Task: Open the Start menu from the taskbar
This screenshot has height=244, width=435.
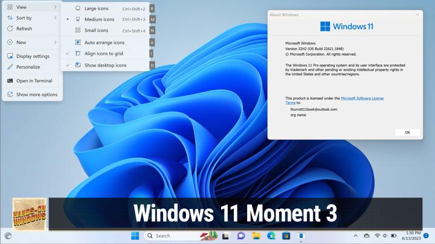Action: point(135,236)
